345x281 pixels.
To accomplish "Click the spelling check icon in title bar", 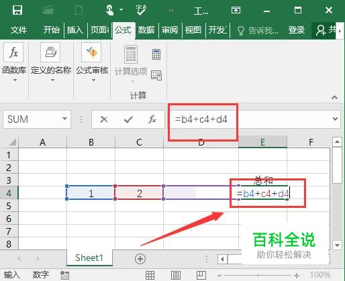I will coord(141,10).
